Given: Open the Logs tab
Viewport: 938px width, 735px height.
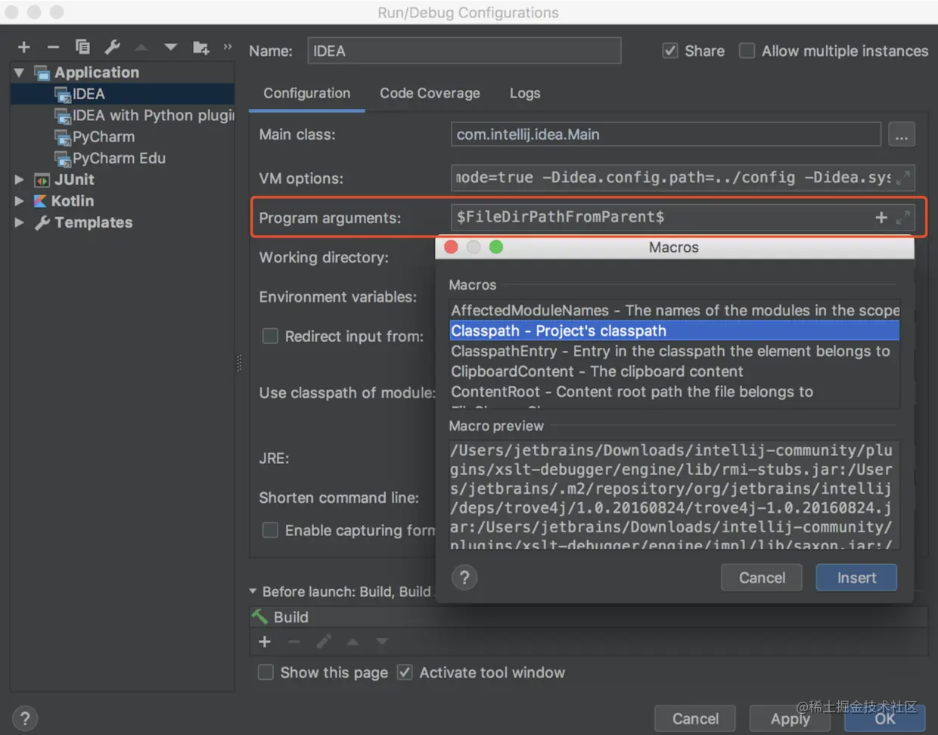Looking at the screenshot, I should click(525, 94).
